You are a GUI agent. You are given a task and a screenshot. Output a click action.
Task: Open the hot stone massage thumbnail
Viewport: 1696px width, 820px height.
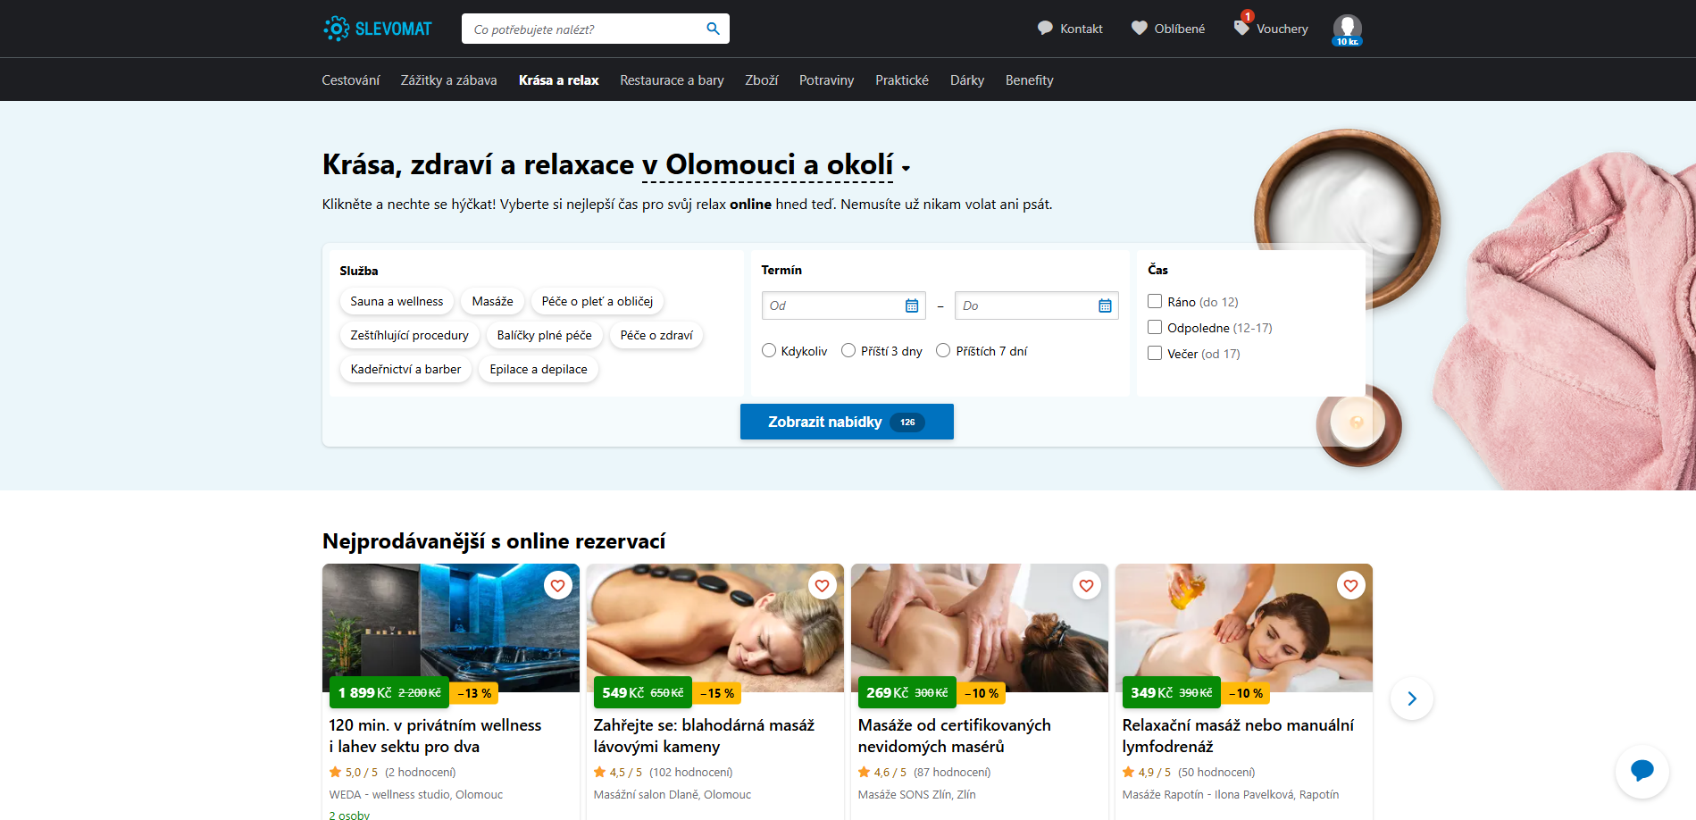[x=714, y=628]
